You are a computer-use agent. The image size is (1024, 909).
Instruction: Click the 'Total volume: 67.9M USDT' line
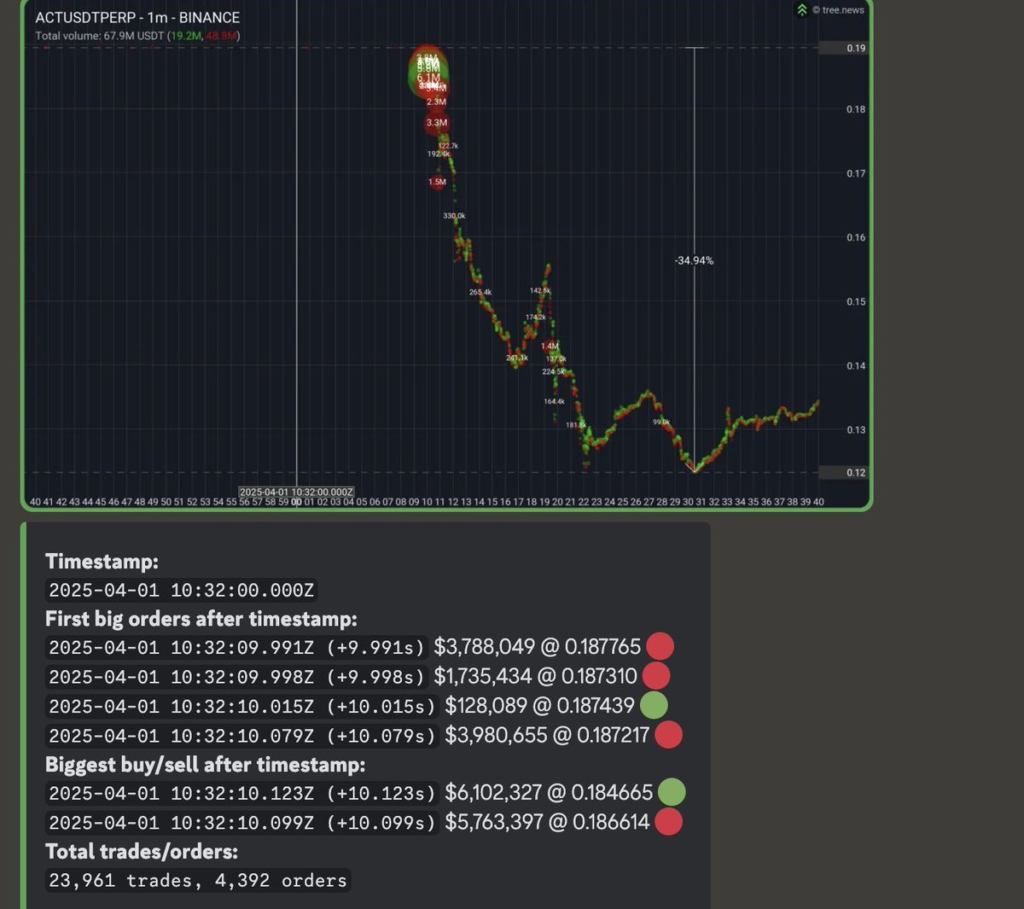(137, 36)
